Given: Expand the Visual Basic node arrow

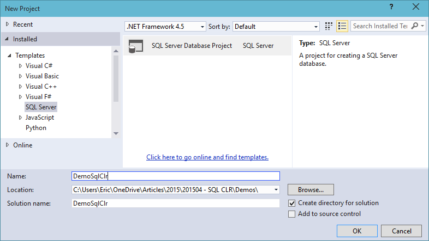Looking at the screenshot, I should click(21, 76).
